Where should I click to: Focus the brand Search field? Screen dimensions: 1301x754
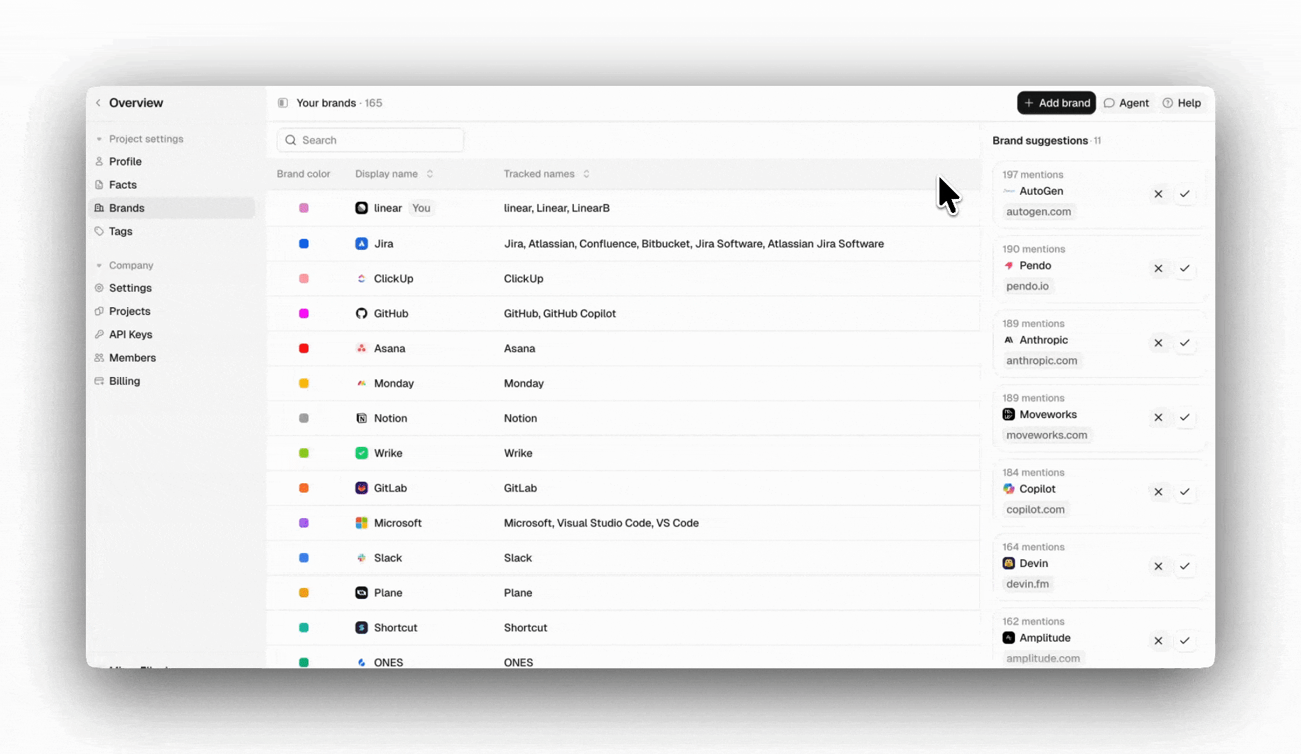[370, 140]
